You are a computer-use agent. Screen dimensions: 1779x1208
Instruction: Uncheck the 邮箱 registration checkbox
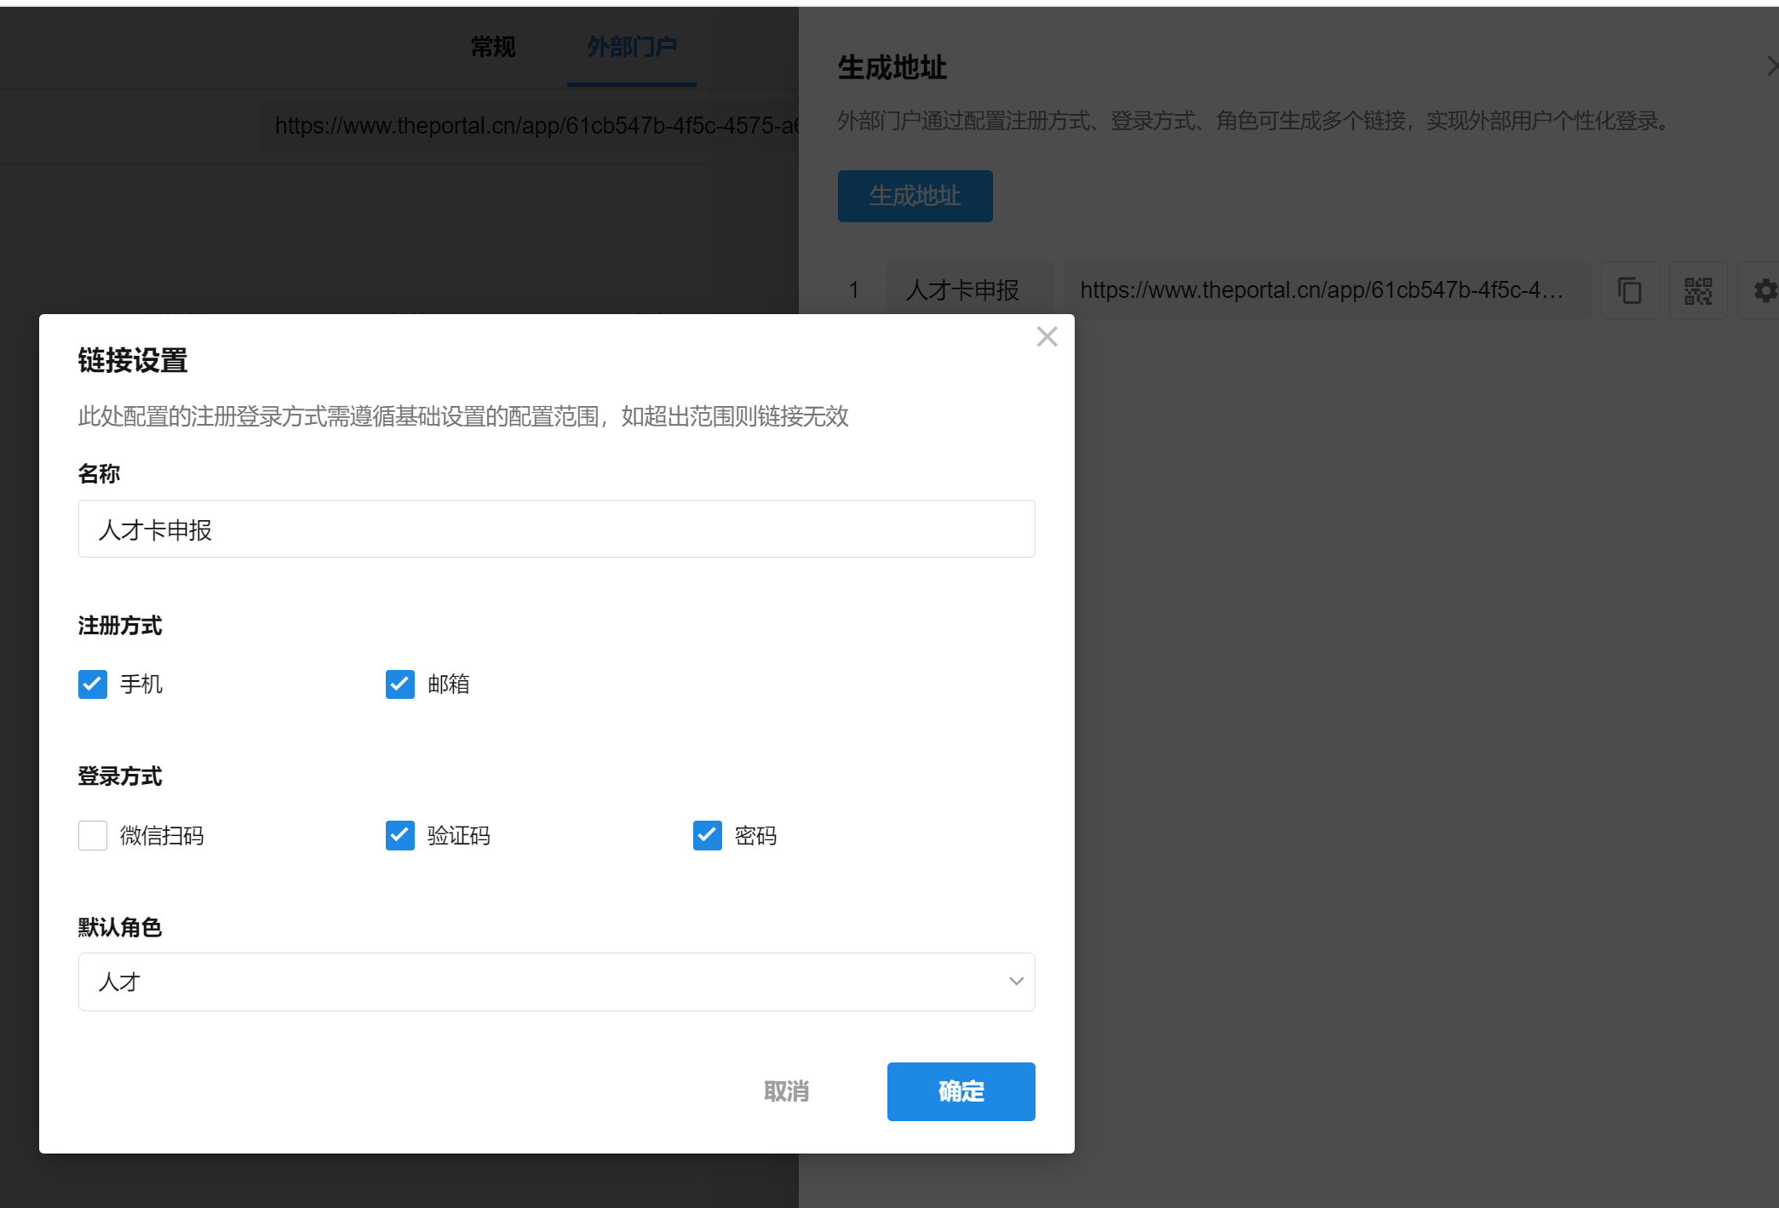(400, 684)
